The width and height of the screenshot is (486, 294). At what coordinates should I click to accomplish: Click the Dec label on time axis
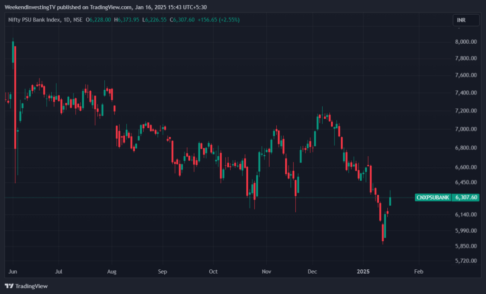[312, 272]
